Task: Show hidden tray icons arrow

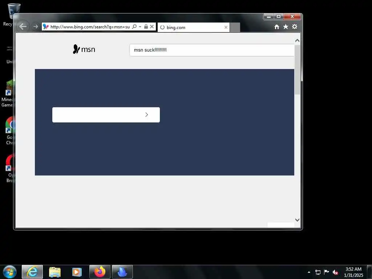Action: (309, 272)
